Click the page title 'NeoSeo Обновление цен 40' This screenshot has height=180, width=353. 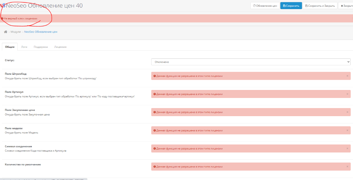44,6
